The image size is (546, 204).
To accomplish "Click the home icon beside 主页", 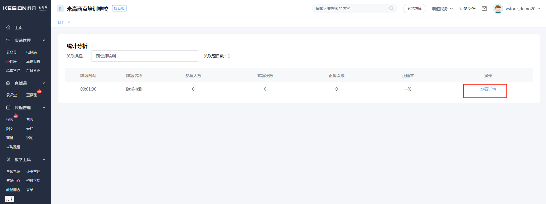I will click(x=8, y=28).
